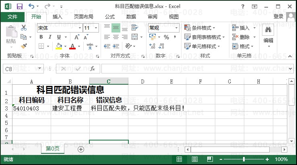Screen dimensions: 297x165
Task: Undo the last action
Action: (31, 6)
